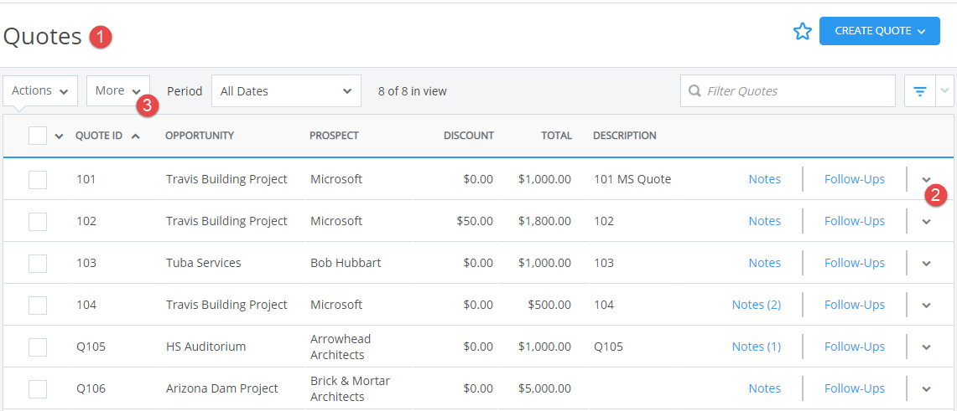Click the $5,000.00 total value
Screen dimensions: 957x411
pyautogui.click(x=544, y=388)
